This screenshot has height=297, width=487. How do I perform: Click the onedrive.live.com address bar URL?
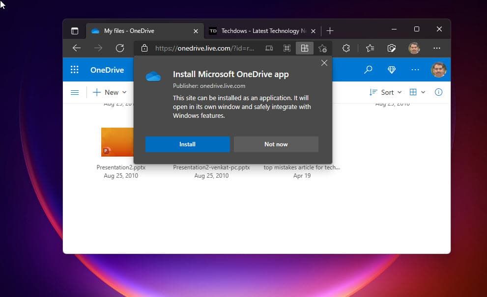point(204,48)
